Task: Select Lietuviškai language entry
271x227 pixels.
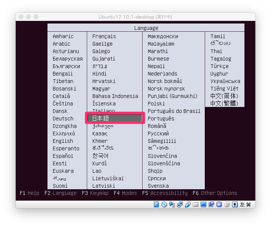Action: 108,178
